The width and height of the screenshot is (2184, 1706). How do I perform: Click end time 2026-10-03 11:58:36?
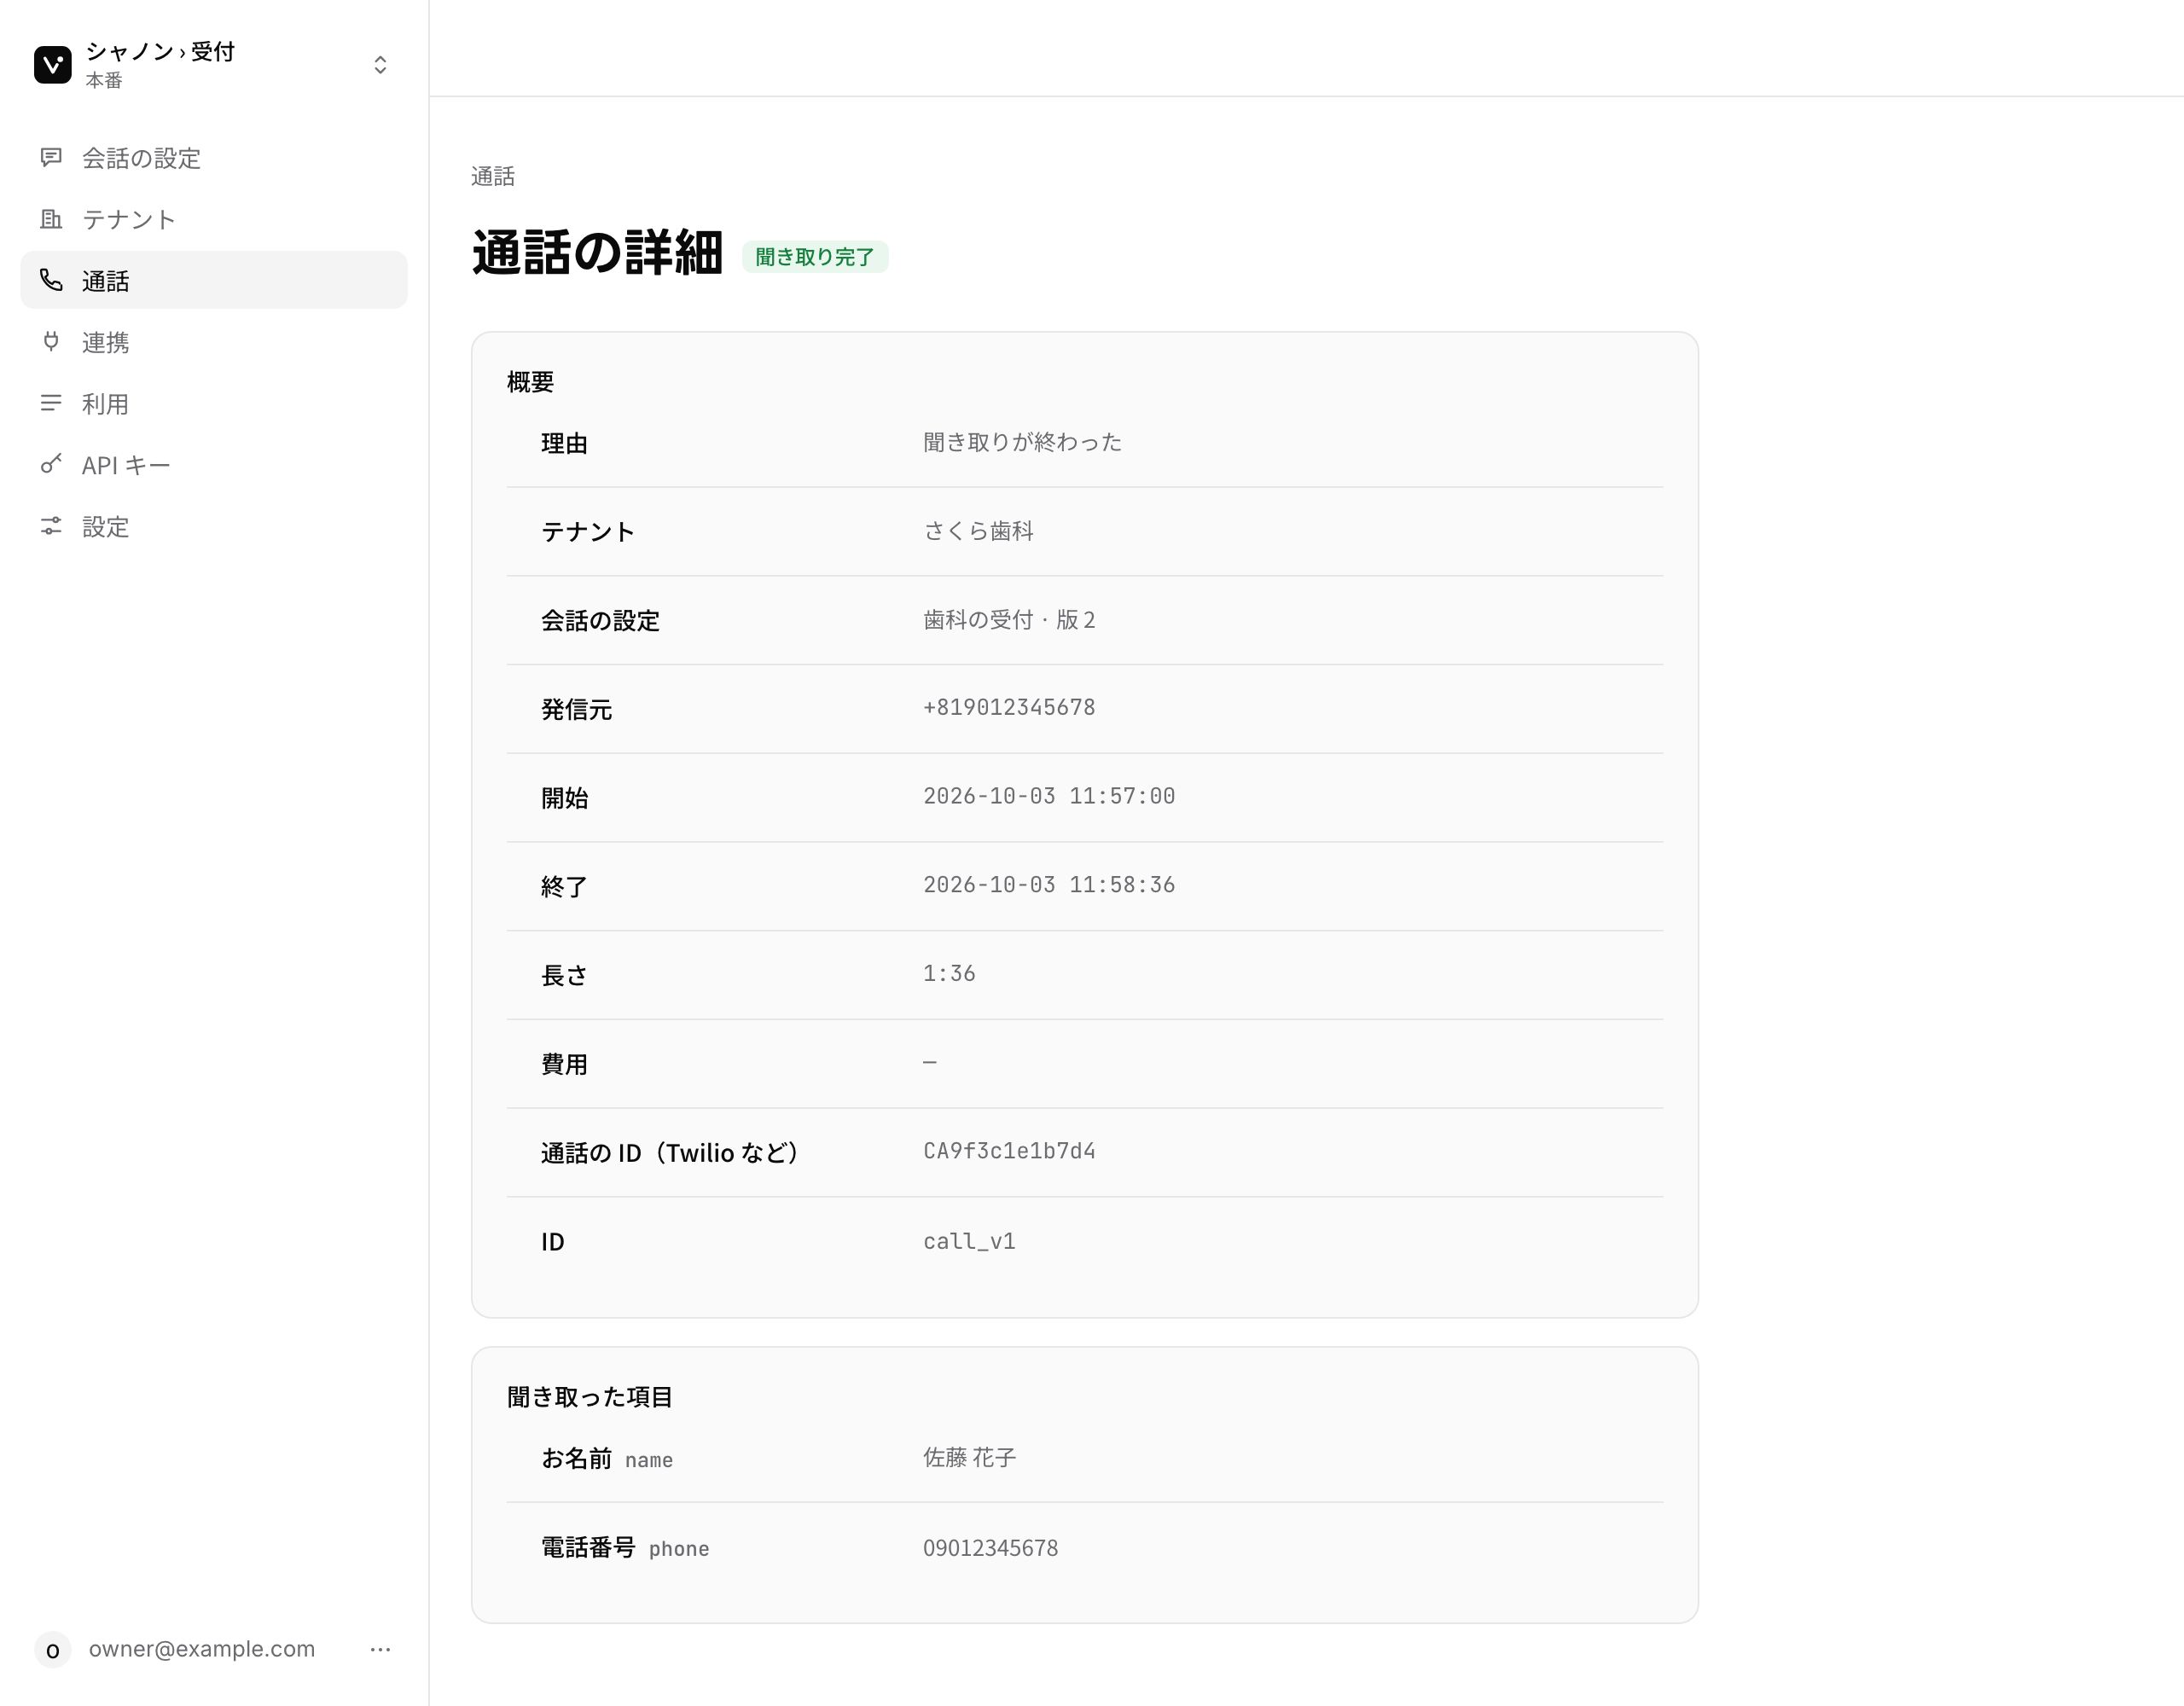coord(1049,885)
